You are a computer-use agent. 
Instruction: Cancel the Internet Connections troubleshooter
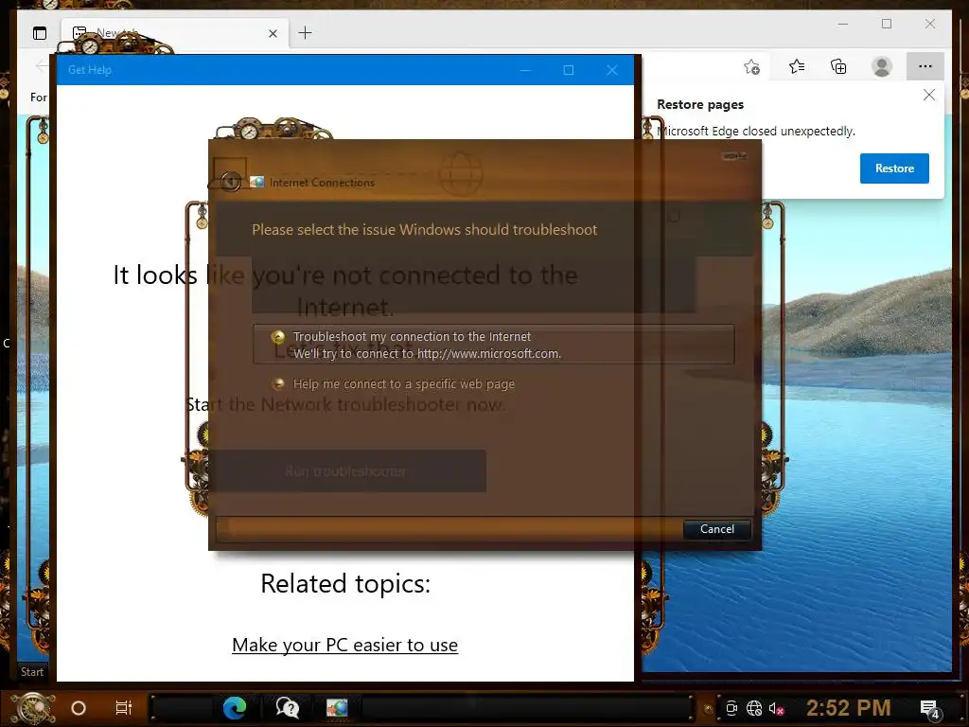pyautogui.click(x=717, y=529)
